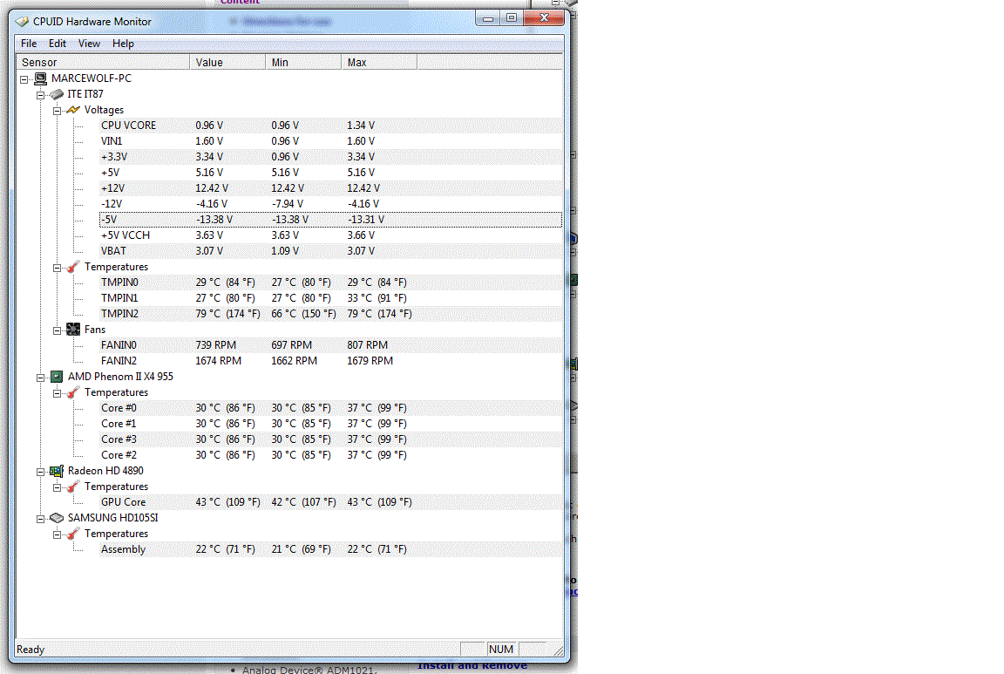Image resolution: width=1004 pixels, height=674 pixels.
Task: Select the +3.3V row
Action: tap(331, 157)
